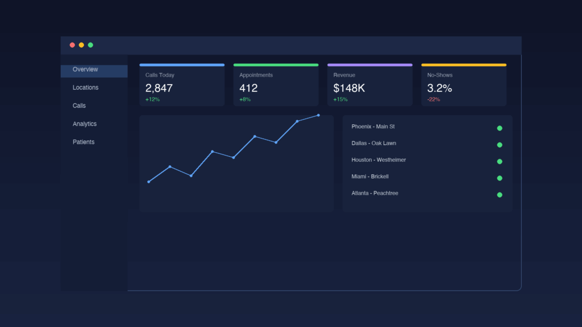Click the last, highest point on the line chart
Image resolution: width=582 pixels, height=327 pixels.
(x=318, y=115)
